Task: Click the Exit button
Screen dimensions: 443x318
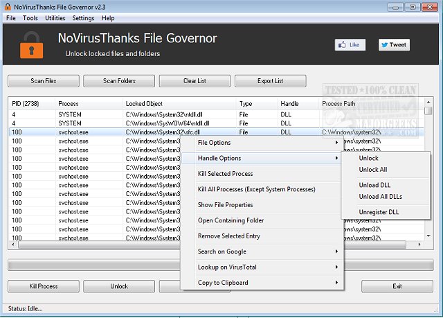Action: click(397, 286)
